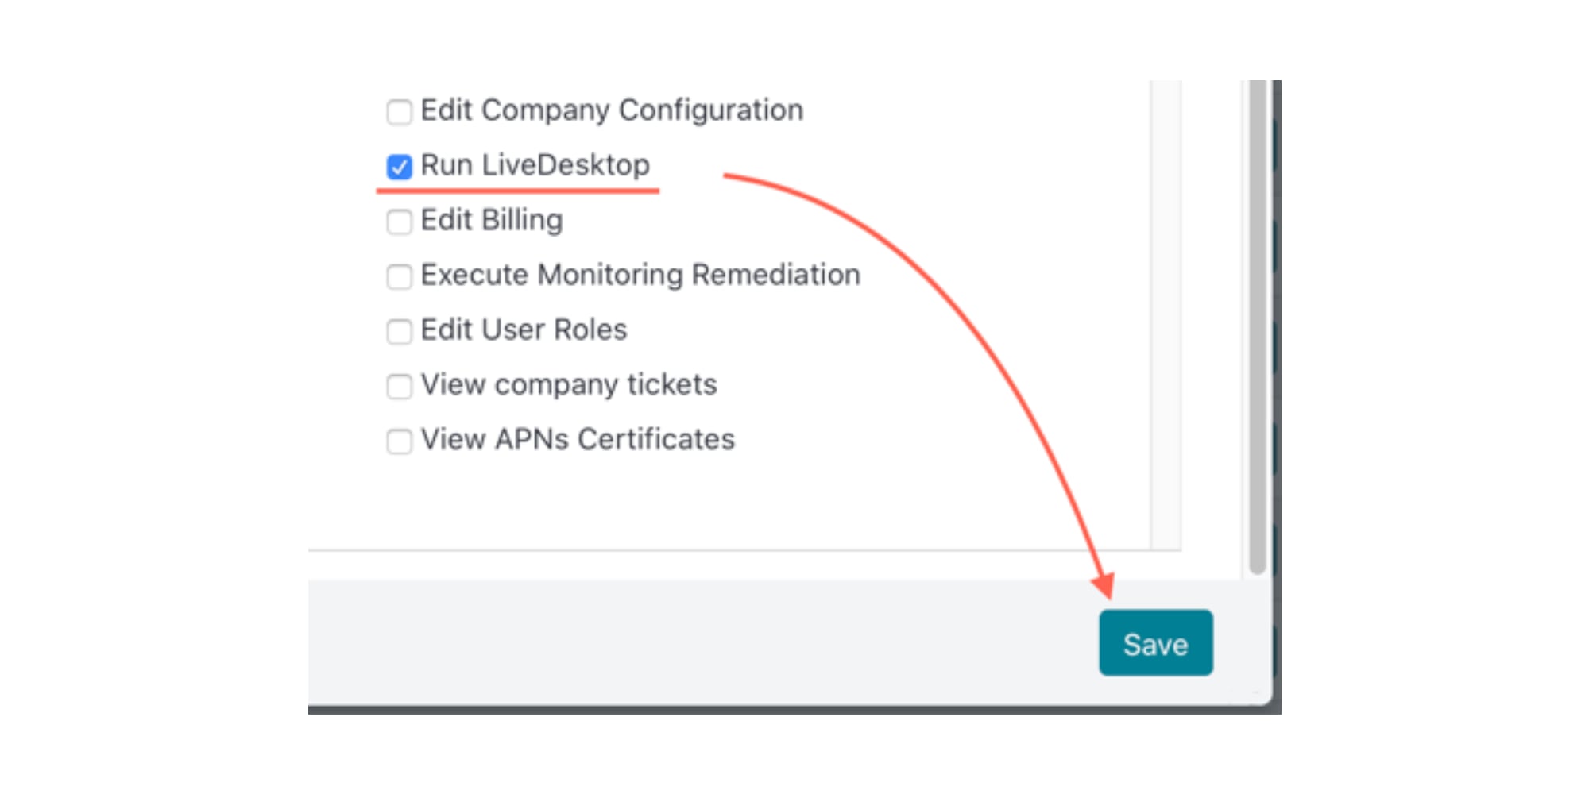Image resolution: width=1589 pixels, height=794 pixels.
Task: Click the permissions list's inner scrollbar track
Action: coord(1166,318)
